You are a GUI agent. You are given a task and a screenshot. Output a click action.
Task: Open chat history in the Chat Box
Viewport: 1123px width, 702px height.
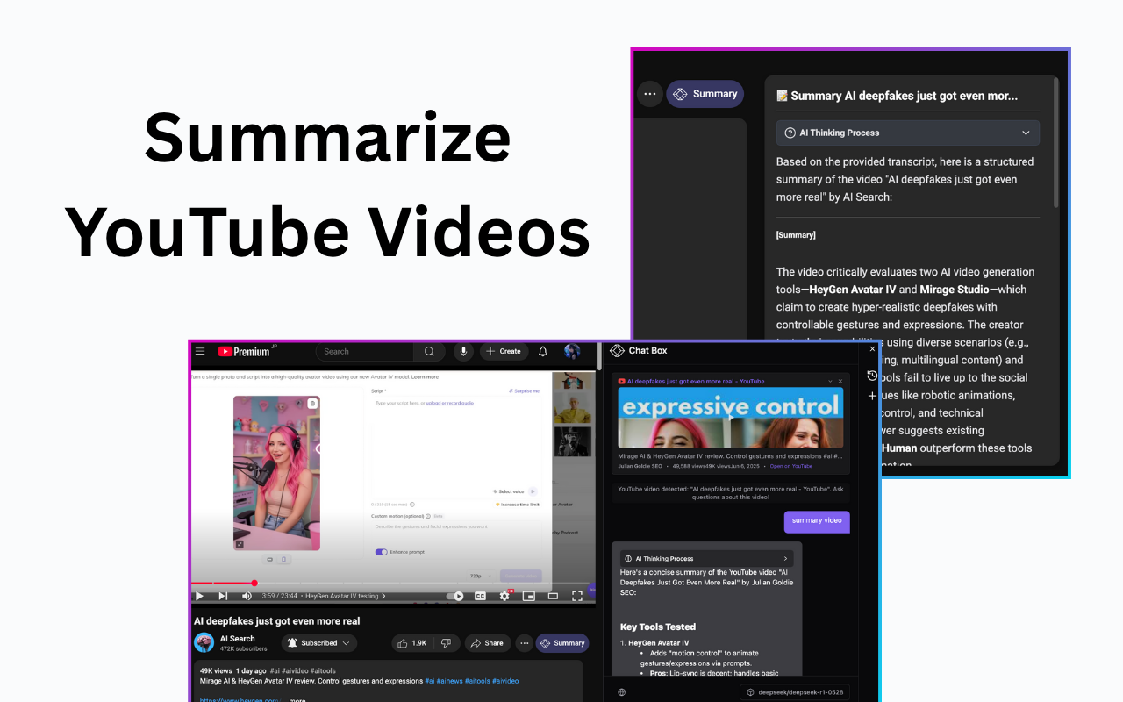872,376
